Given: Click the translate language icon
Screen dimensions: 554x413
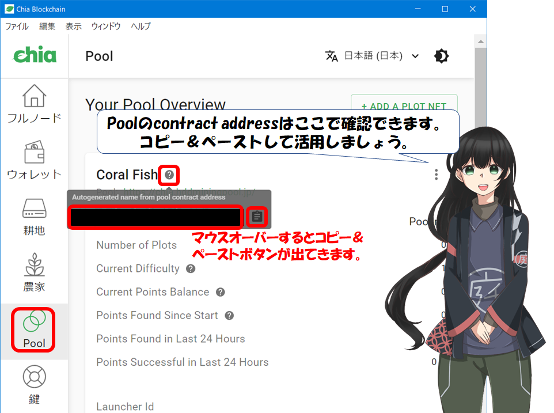Looking at the screenshot, I should click(331, 56).
